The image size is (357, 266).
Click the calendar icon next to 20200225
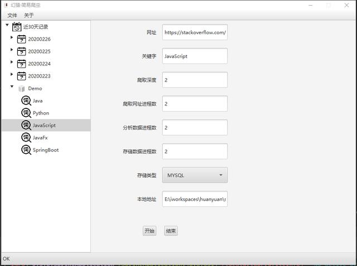coord(21,51)
